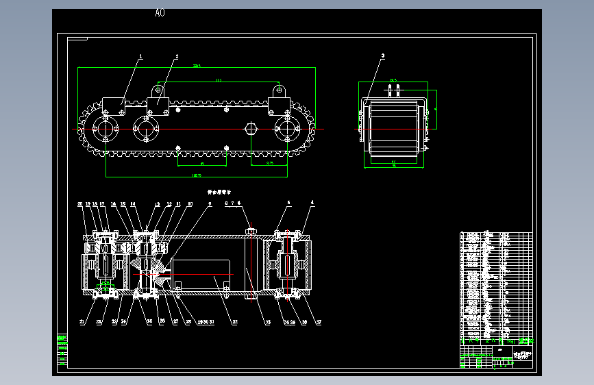Select part callout number 23
This screenshot has width=594, height=385.
(x=114, y=322)
